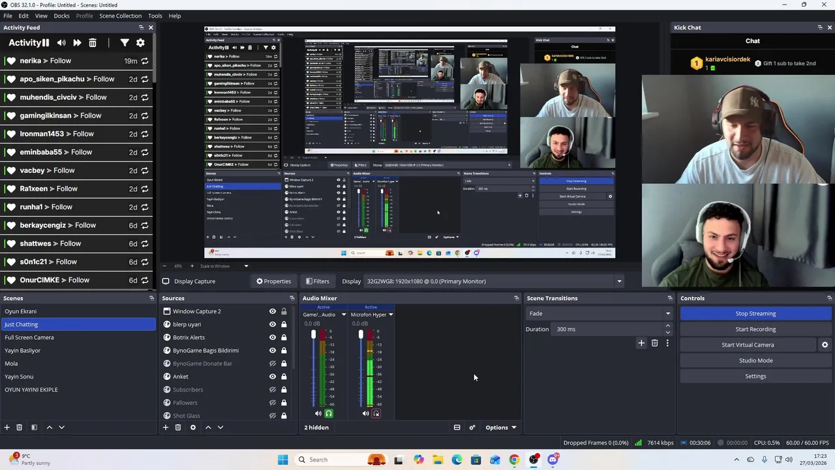Mute activity feed alert sounds
The width and height of the screenshot is (835, 470).
pyautogui.click(x=61, y=42)
